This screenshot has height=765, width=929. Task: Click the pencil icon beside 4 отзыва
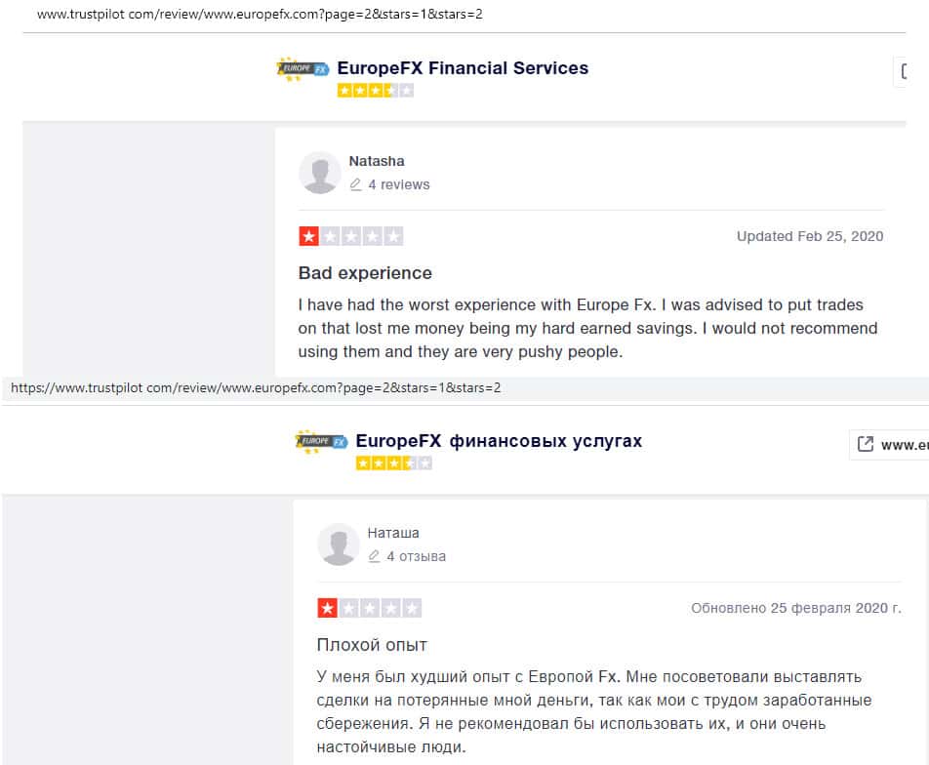[374, 556]
